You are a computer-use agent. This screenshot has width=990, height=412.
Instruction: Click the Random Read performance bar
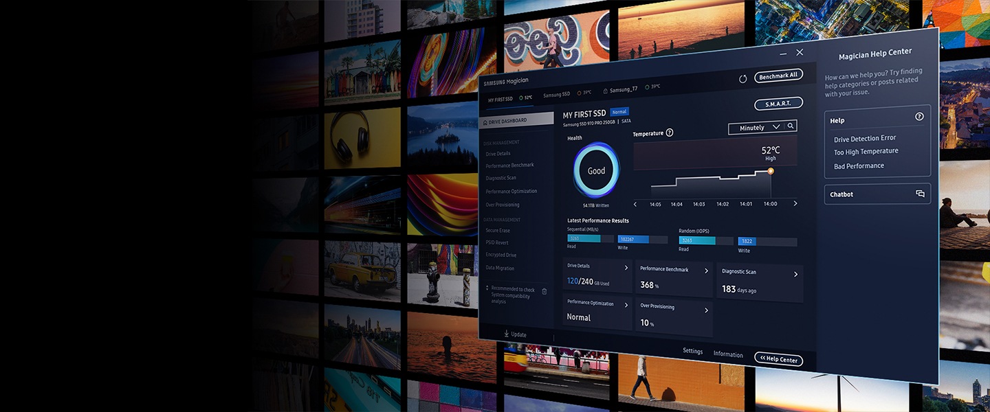(x=705, y=241)
